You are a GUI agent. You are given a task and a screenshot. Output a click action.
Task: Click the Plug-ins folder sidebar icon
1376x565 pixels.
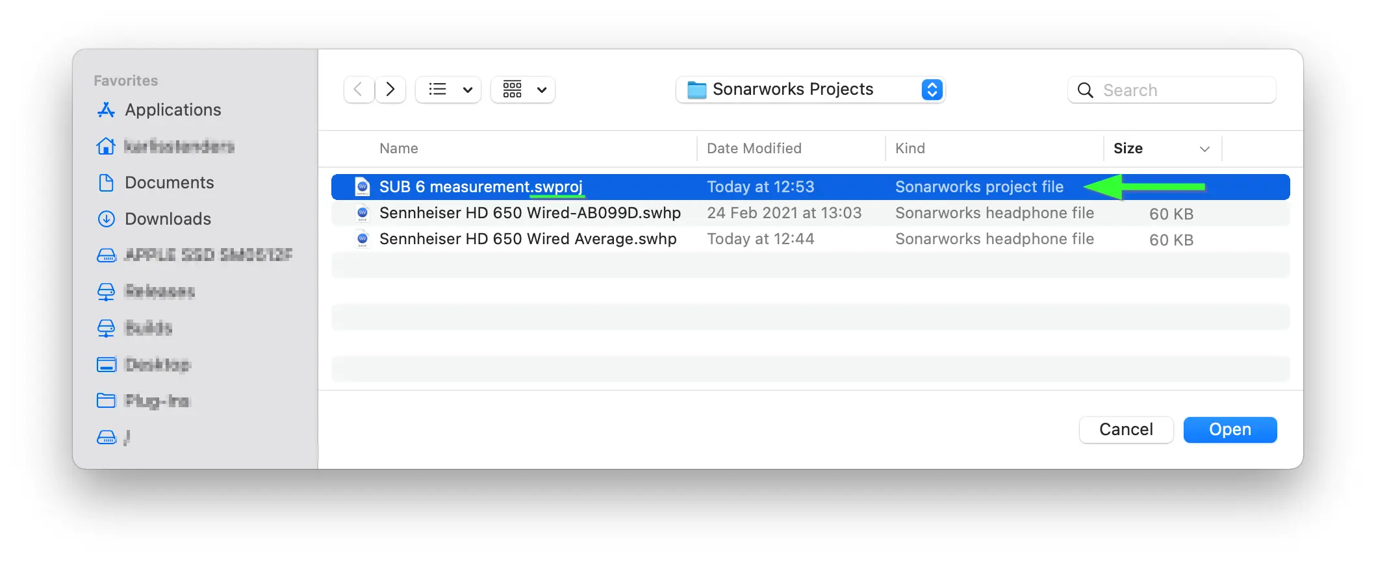coord(106,400)
